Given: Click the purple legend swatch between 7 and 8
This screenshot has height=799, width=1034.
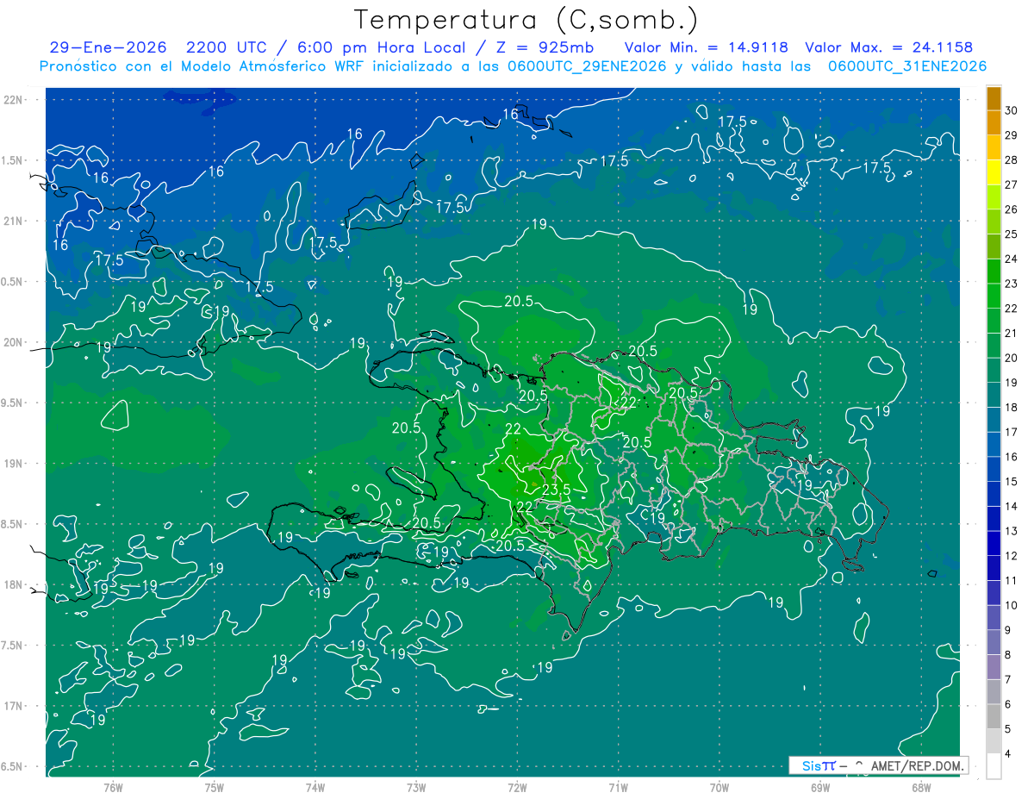Looking at the screenshot, I should (994, 667).
